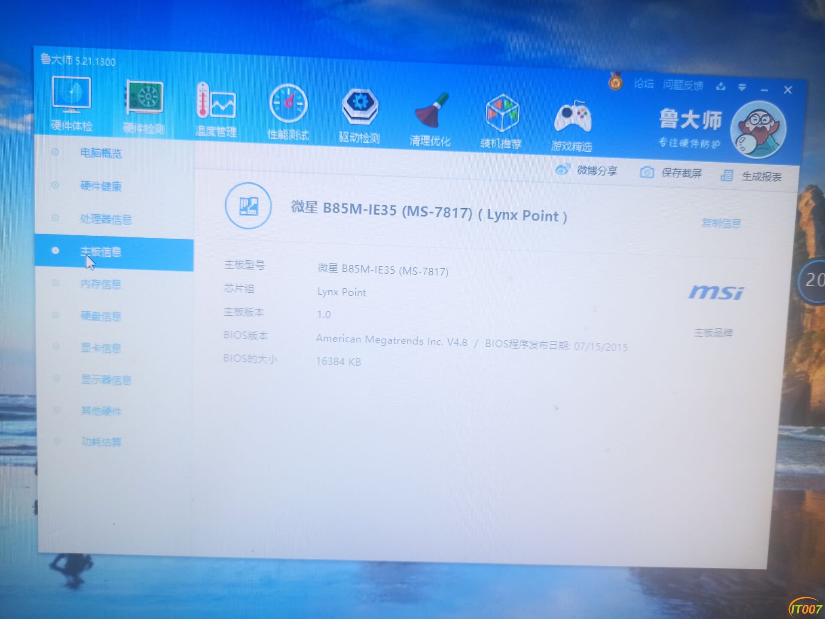Open 装机推荐 recommendations cube icon
The height and width of the screenshot is (619, 825).
click(501, 121)
